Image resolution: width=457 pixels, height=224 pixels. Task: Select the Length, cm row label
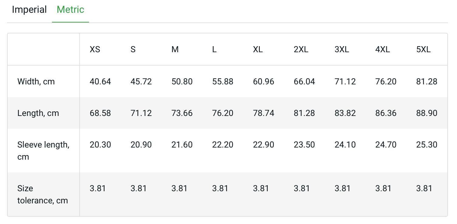[38, 113]
